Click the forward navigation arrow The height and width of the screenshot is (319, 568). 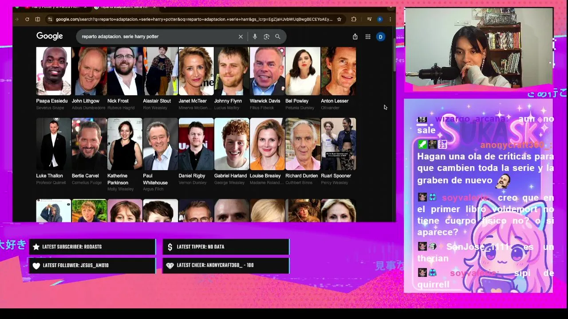[x=17, y=19]
